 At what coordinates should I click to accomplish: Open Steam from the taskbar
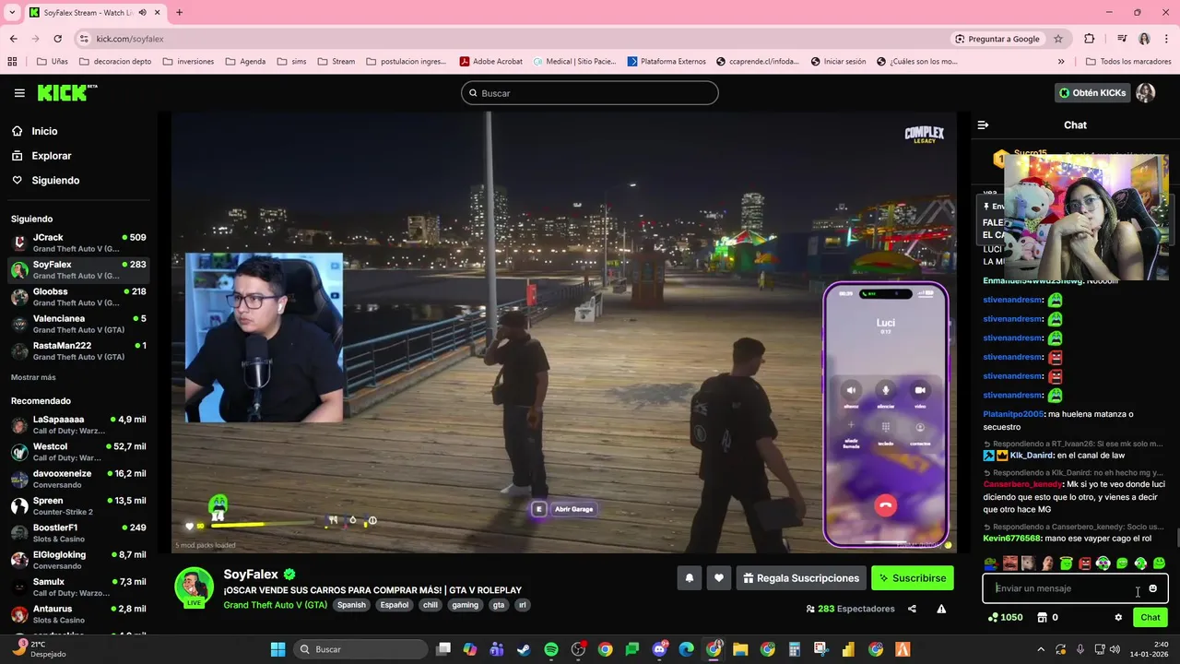524,649
